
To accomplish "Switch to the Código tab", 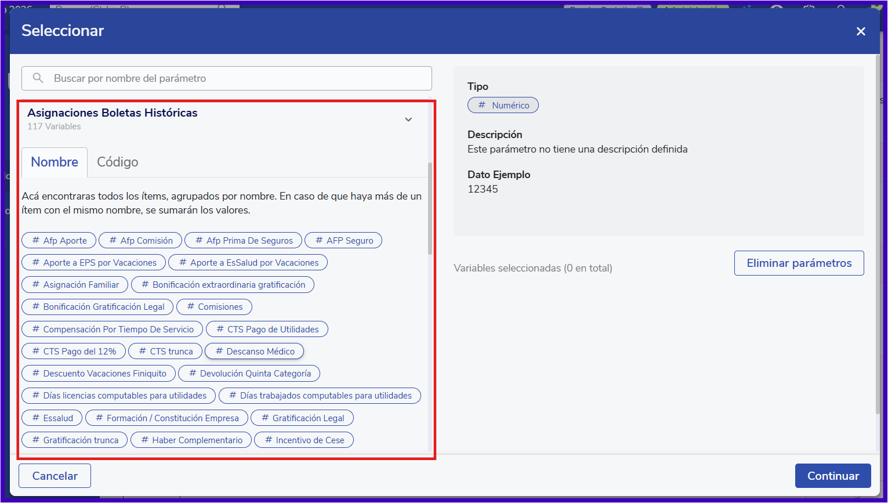I will coord(117,162).
